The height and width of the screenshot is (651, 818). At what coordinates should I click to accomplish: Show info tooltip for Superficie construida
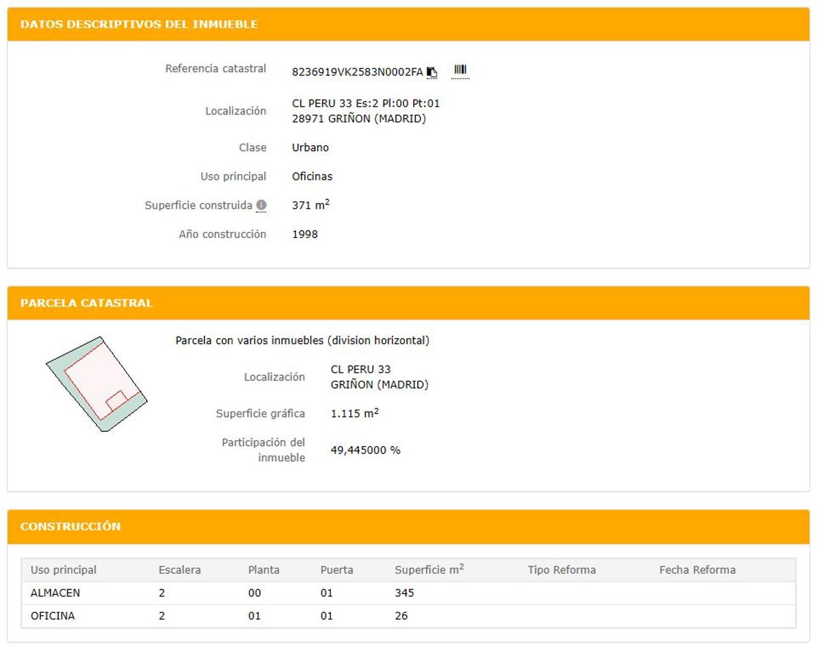click(261, 205)
